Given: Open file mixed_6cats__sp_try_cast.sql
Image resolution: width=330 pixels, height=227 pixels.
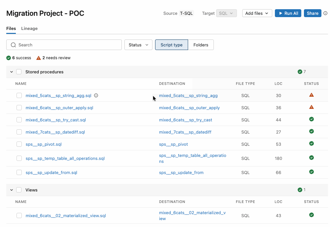Looking at the screenshot, I should [x=56, y=120].
